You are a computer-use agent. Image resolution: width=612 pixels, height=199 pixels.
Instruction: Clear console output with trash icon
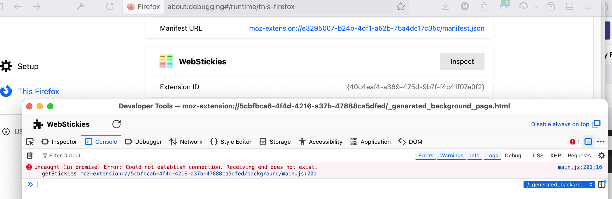click(x=30, y=156)
